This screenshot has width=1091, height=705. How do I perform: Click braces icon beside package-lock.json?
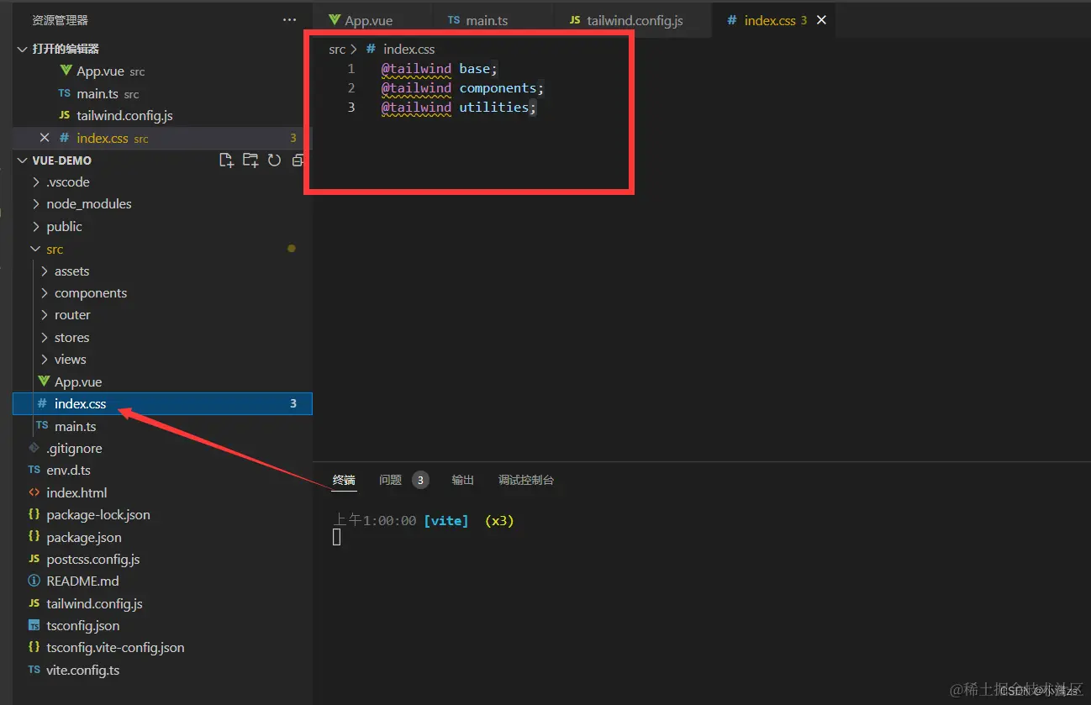pyautogui.click(x=34, y=514)
